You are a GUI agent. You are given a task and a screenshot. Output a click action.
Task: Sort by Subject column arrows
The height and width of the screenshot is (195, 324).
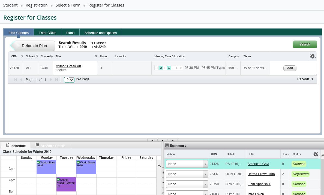pos(37,56)
